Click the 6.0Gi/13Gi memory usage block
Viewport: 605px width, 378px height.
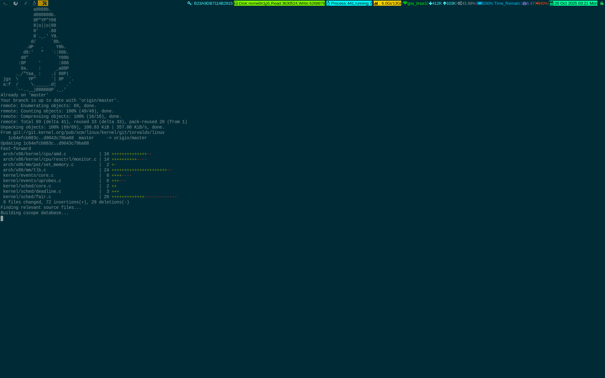(387, 3)
